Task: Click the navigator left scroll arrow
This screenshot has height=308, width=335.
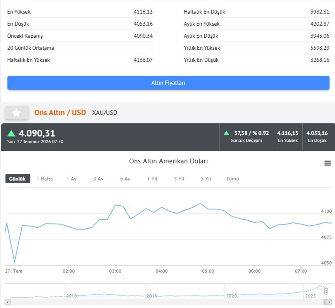Action: (8, 302)
